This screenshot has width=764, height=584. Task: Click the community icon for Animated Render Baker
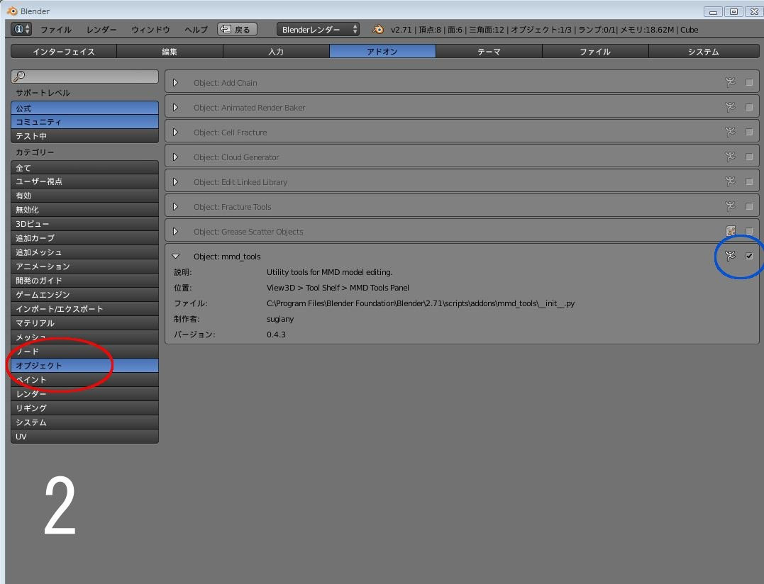pos(730,108)
